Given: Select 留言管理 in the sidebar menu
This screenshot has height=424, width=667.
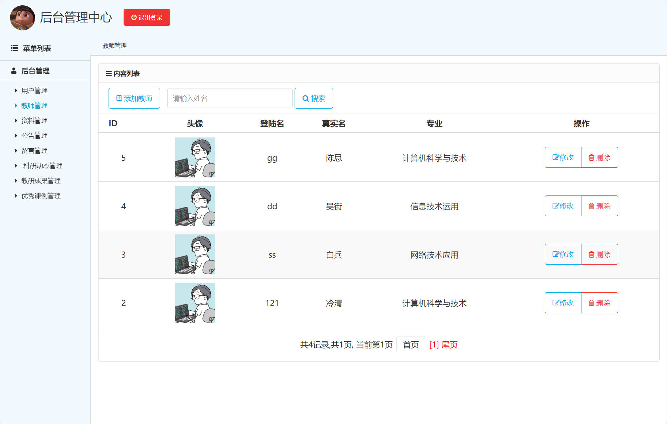Looking at the screenshot, I should click(x=34, y=150).
